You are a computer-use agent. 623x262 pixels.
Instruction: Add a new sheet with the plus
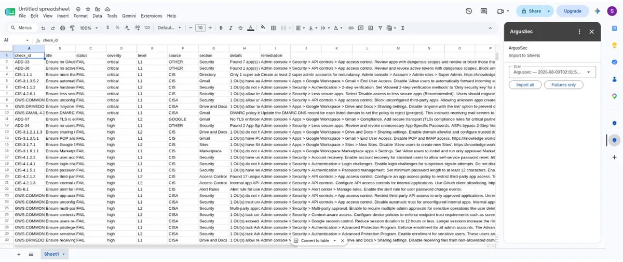(19, 254)
